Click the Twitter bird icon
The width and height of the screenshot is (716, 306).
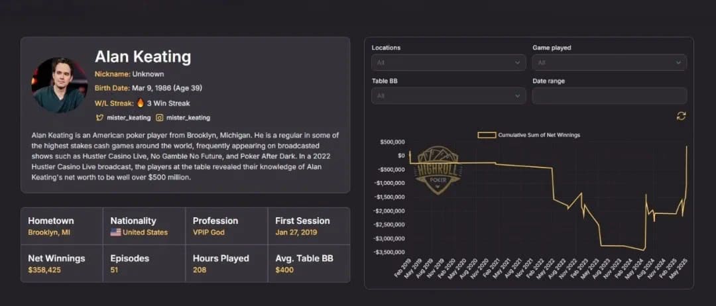(x=100, y=118)
